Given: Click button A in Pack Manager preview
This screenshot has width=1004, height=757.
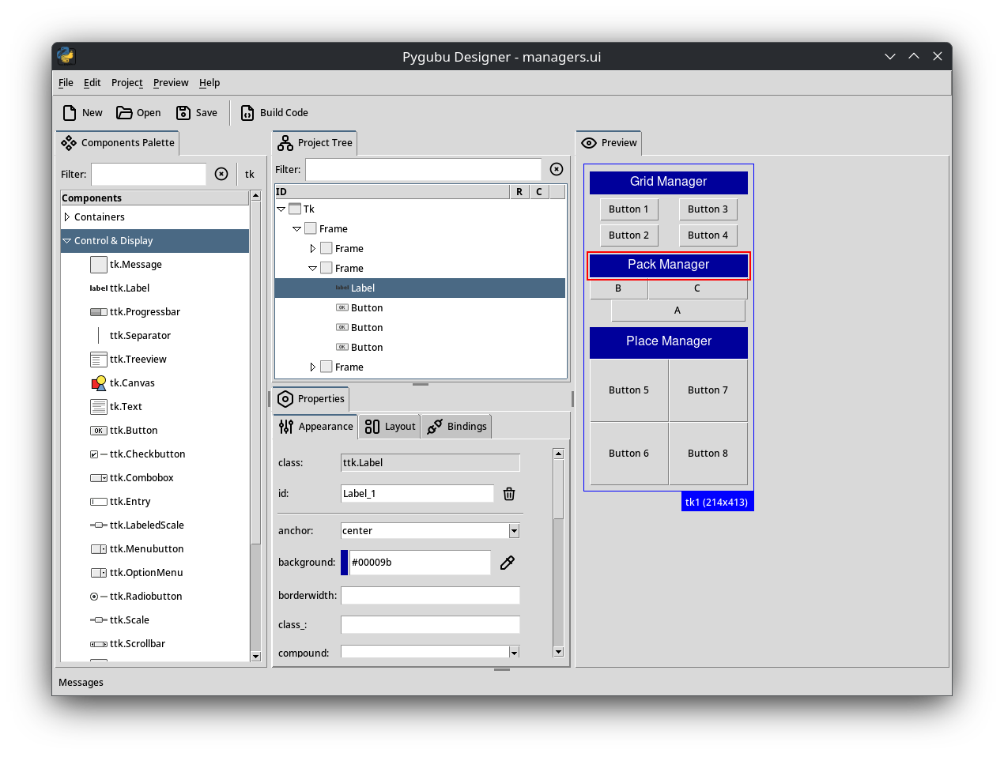Looking at the screenshot, I should tap(678, 311).
